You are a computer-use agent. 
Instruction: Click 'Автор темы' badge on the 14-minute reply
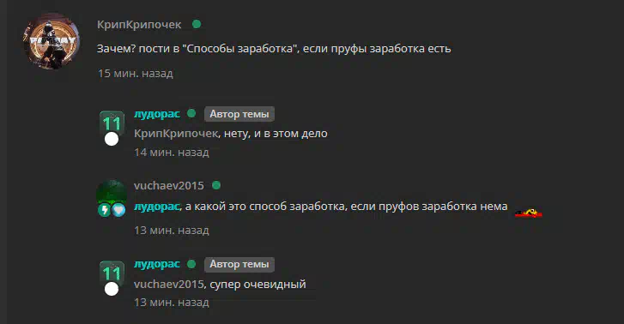pos(239,114)
